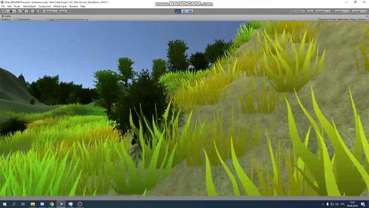The width and height of the screenshot is (369, 208).
Task: Click the Step frame button
Action: [190, 12]
